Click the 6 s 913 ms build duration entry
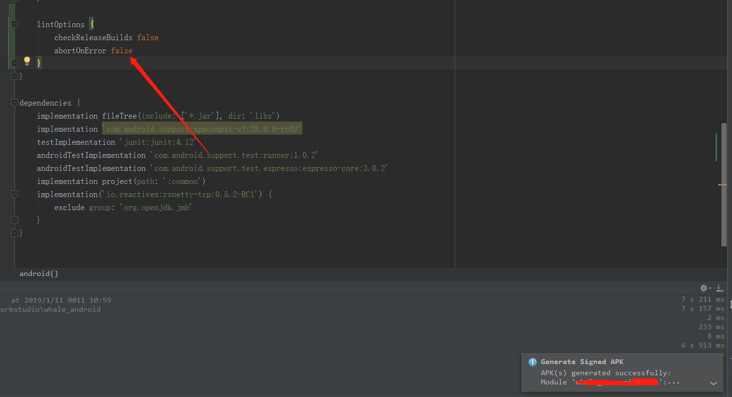Viewport: 732px width, 397px height. point(701,345)
